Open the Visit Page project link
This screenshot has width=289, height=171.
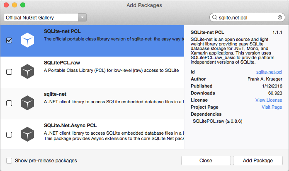(x=272, y=107)
